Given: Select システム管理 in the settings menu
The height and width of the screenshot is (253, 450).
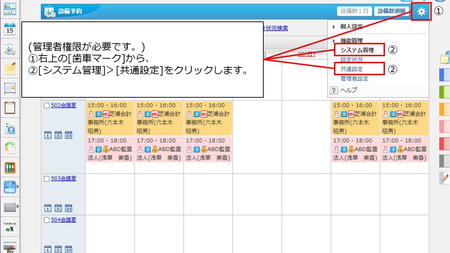Looking at the screenshot, I should (x=357, y=50).
